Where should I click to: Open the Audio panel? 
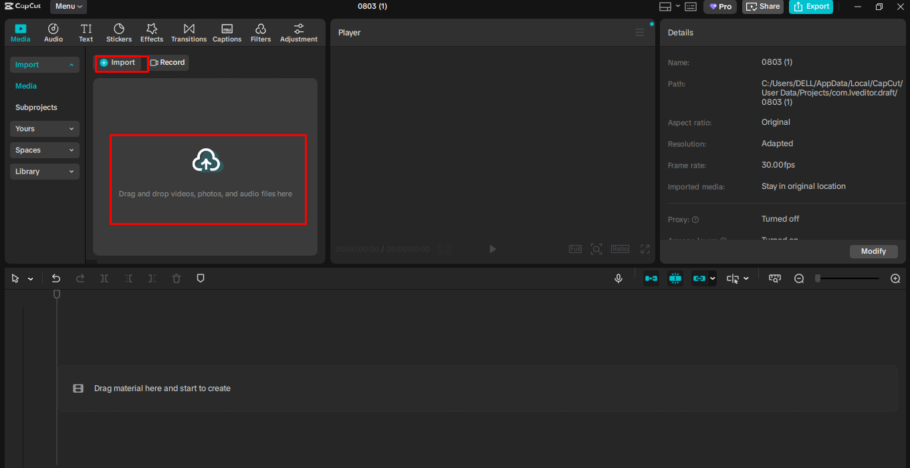(x=53, y=31)
